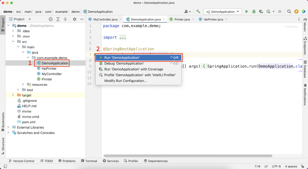
Task: Expand the resources folder
Action: point(23,84)
